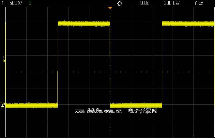Open the 500 mV/div vertical scale setting
Viewport: 215px width, 138px height.
pyautogui.click(x=16, y=3)
